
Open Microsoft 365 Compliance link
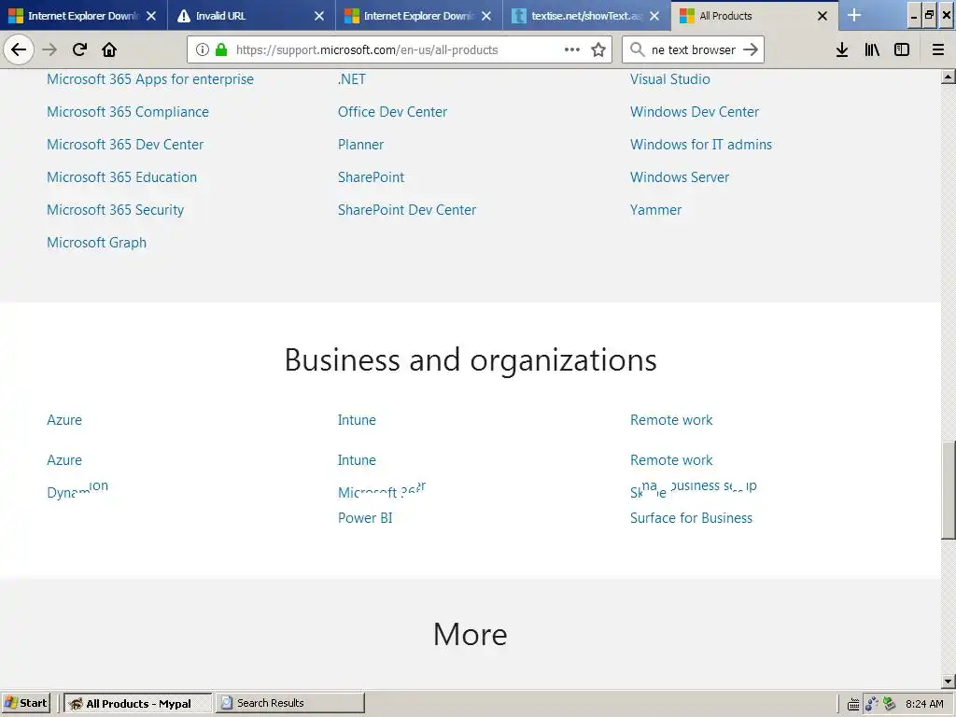tap(127, 112)
